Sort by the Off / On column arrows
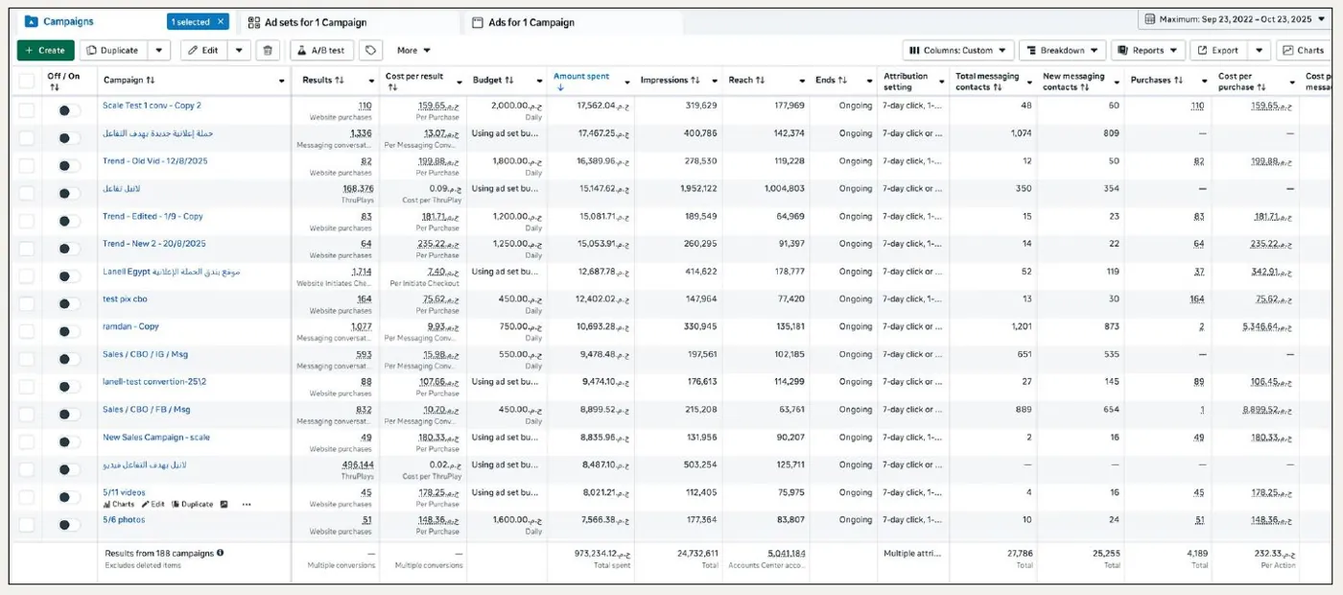Image resolution: width=1343 pixels, height=595 pixels. coord(55,87)
